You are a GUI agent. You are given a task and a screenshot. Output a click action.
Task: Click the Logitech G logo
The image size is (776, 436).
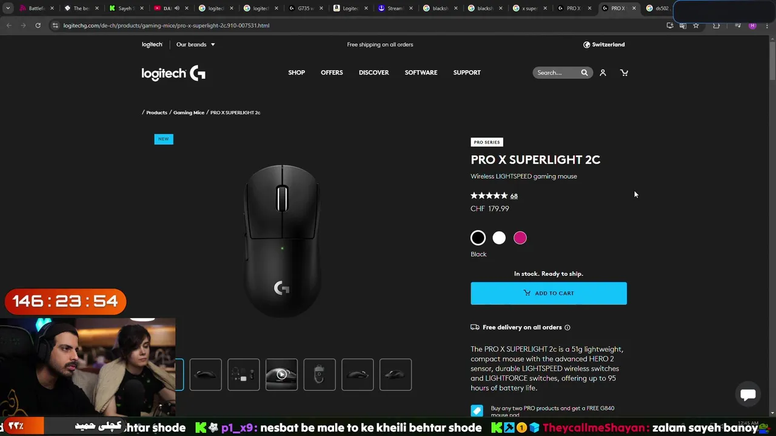(x=173, y=73)
